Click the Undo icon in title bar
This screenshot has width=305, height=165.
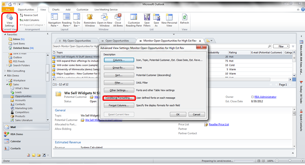click(14, 4)
